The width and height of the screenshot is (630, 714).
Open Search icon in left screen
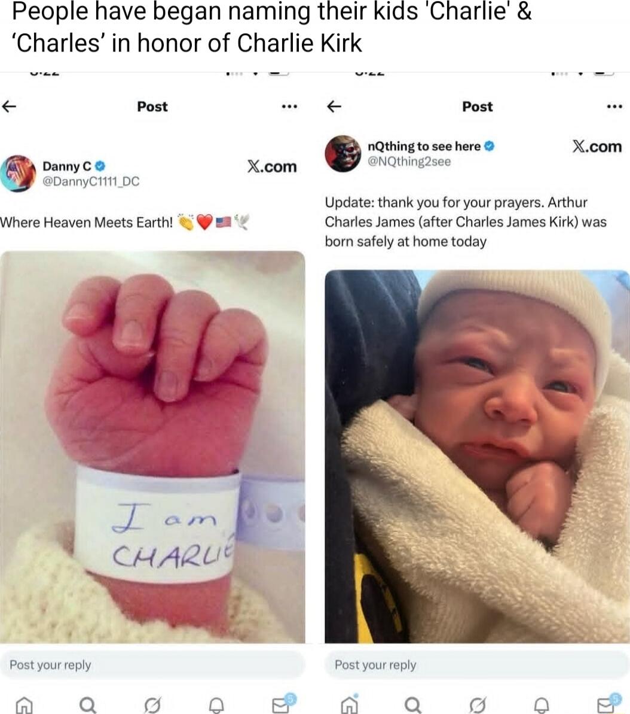tap(88, 705)
